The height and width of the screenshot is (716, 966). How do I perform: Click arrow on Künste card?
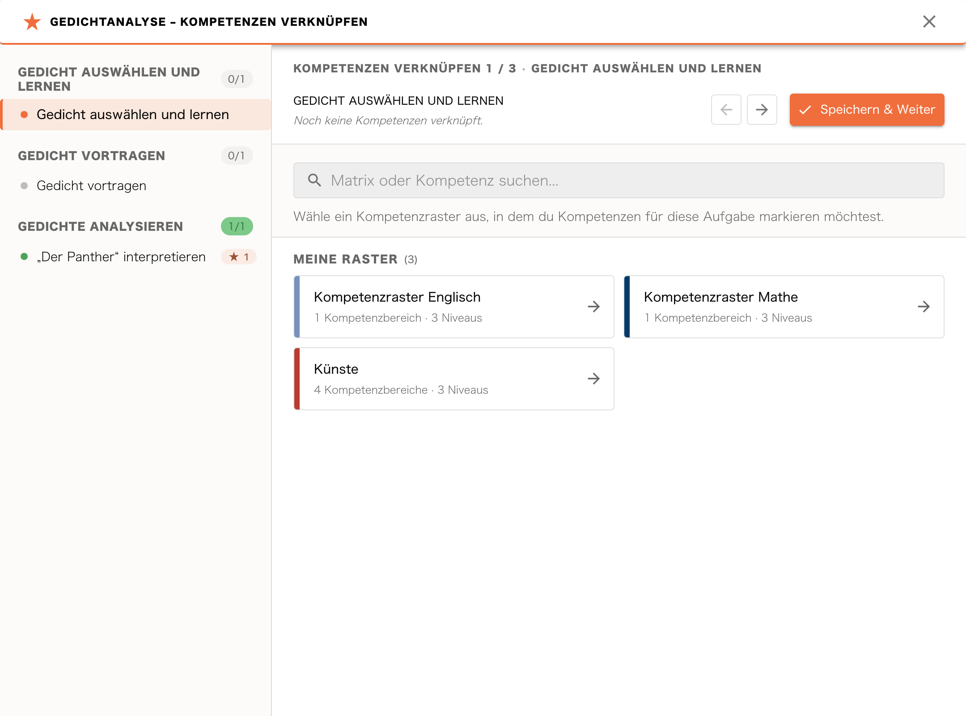593,379
